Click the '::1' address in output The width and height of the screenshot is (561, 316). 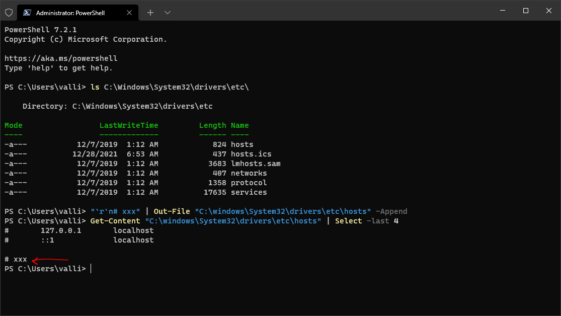pyautogui.click(x=47, y=240)
